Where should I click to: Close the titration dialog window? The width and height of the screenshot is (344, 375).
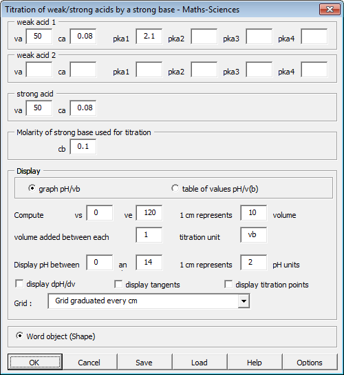[x=330, y=10]
